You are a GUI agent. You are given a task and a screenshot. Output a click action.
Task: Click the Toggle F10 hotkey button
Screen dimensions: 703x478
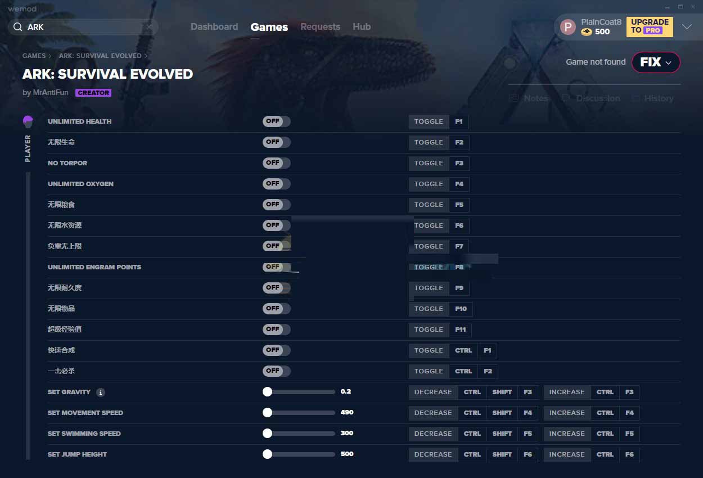tap(441, 309)
